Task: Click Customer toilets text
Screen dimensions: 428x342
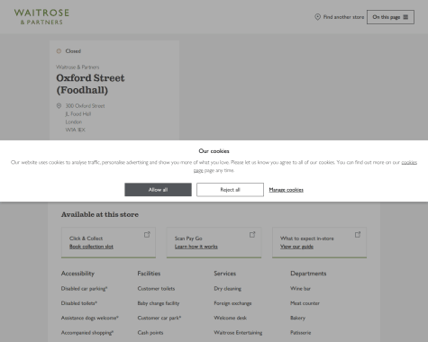Action: (156, 289)
